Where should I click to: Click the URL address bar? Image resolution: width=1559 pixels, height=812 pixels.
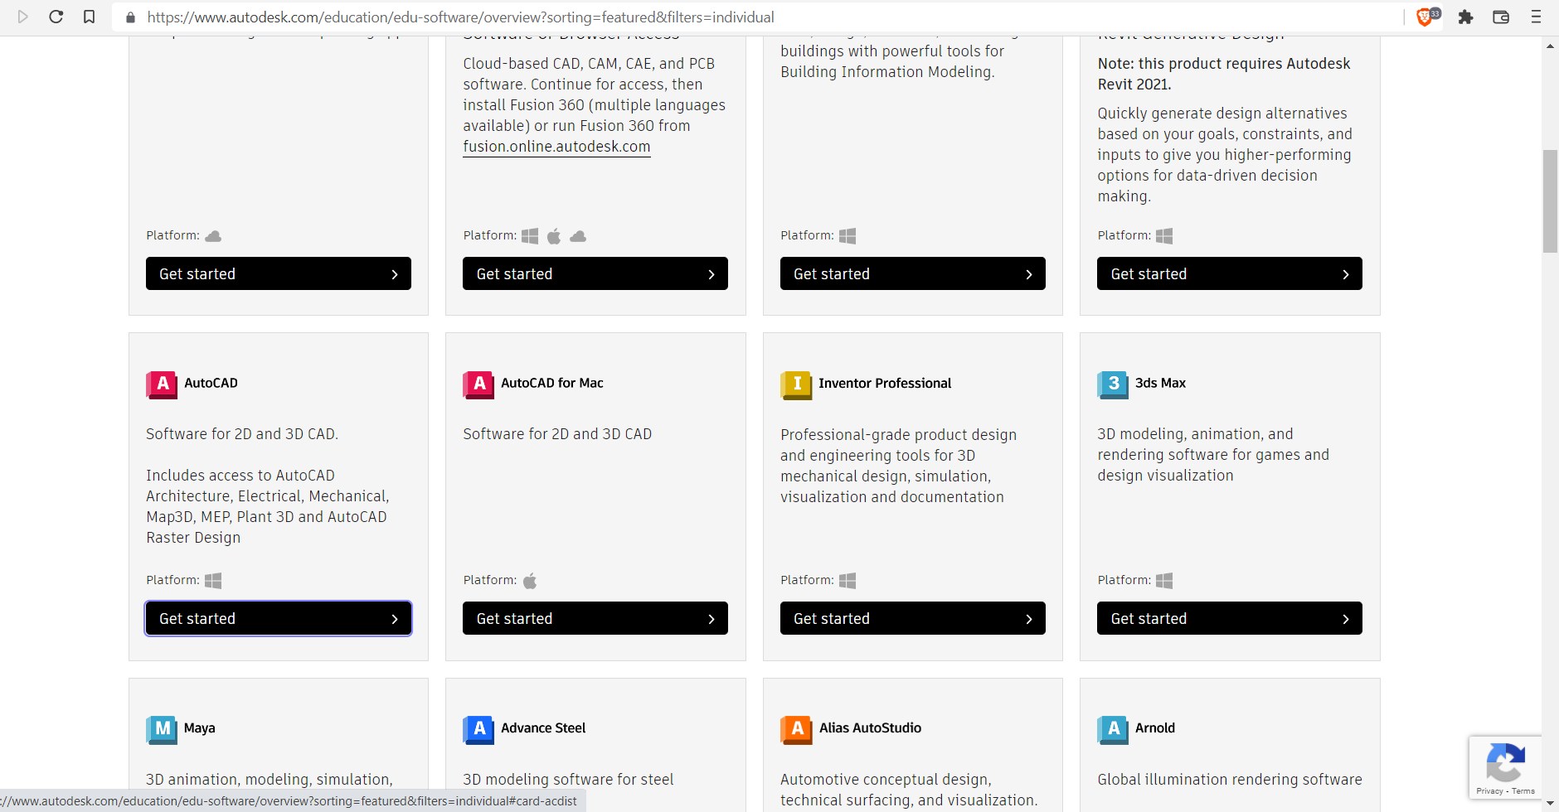(763, 17)
